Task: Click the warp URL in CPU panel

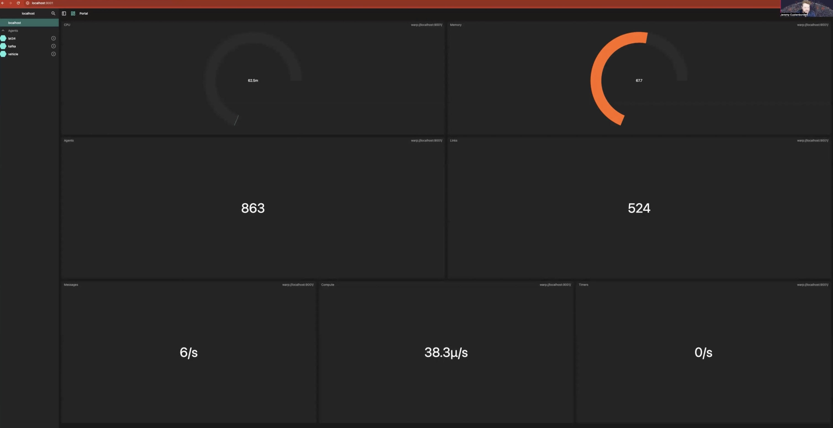Action: click(x=426, y=25)
